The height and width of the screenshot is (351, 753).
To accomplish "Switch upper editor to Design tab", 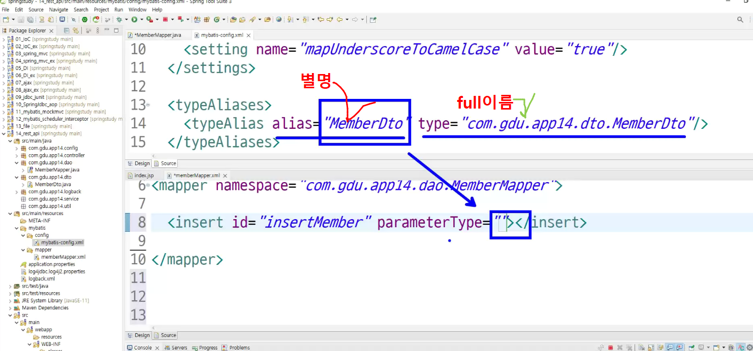I will 139,163.
